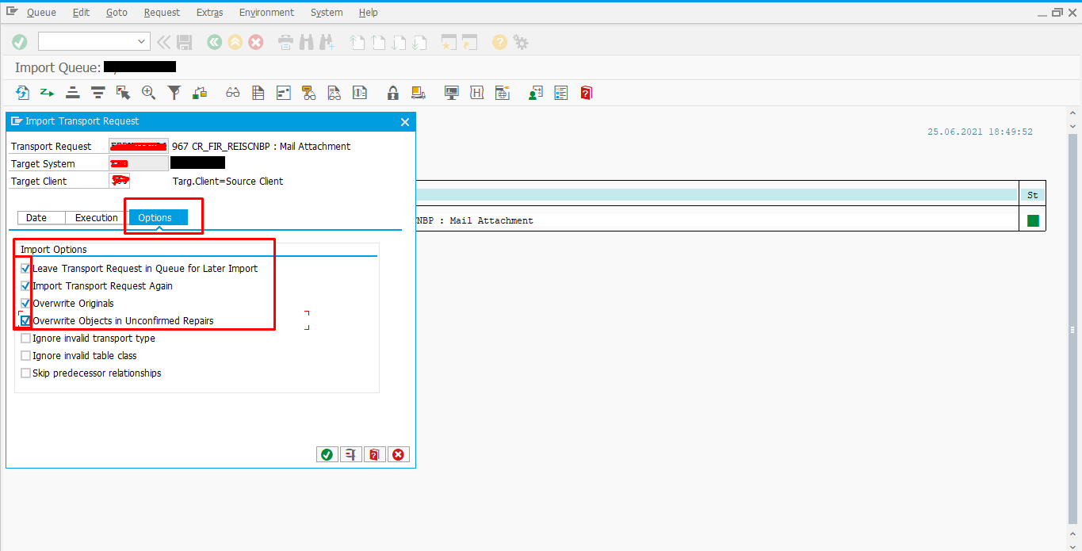Click the select request cursor icon
This screenshot has height=551, width=1082.
coord(123,93)
